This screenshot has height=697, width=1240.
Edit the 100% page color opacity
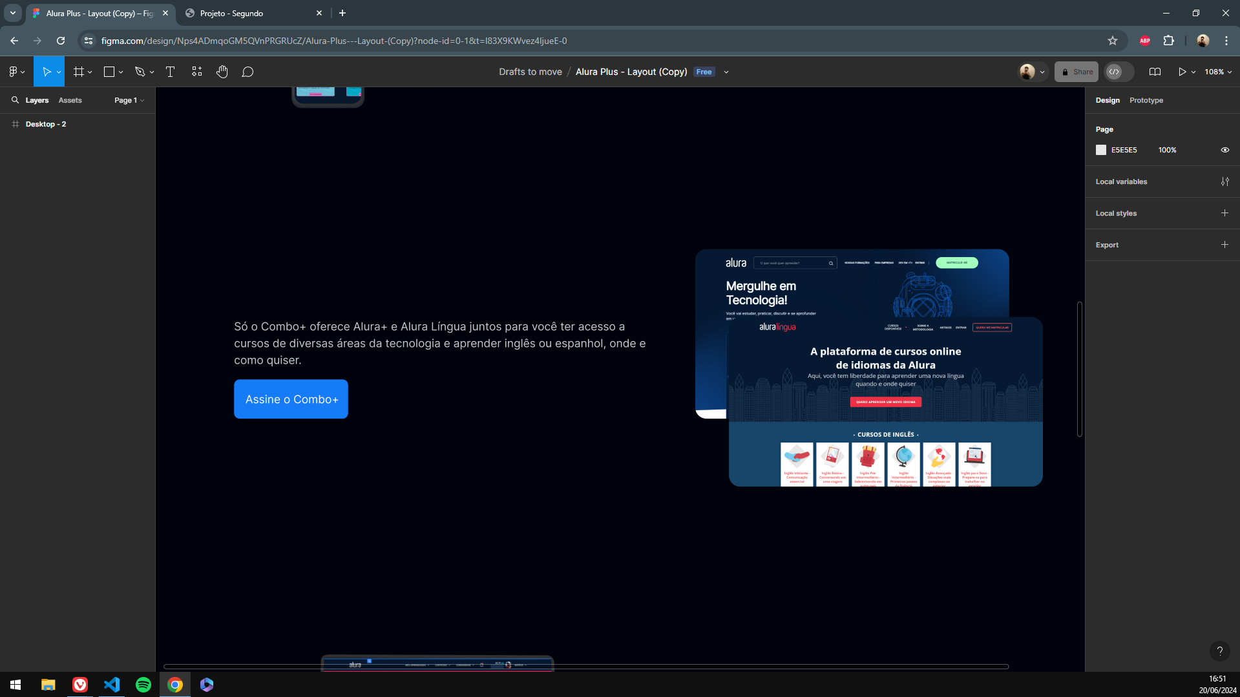[1167, 150]
